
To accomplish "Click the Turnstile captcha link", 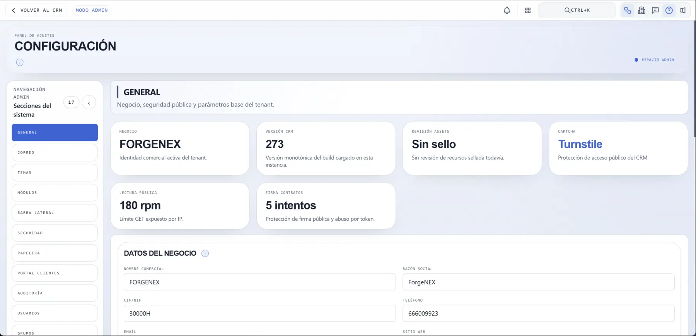I will [x=580, y=144].
